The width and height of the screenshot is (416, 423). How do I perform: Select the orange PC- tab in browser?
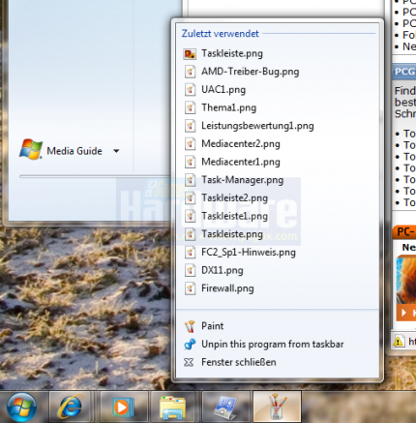click(404, 232)
